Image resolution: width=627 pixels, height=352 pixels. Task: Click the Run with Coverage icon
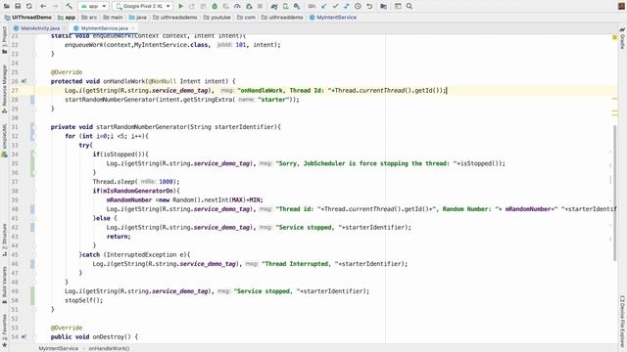226,7
